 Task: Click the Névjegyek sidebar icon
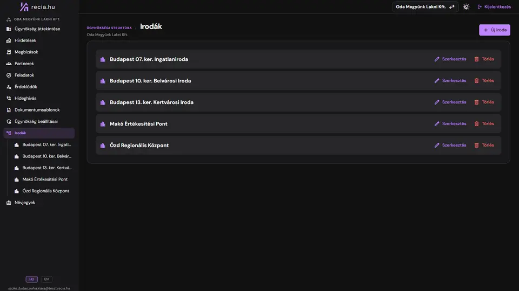(9, 203)
